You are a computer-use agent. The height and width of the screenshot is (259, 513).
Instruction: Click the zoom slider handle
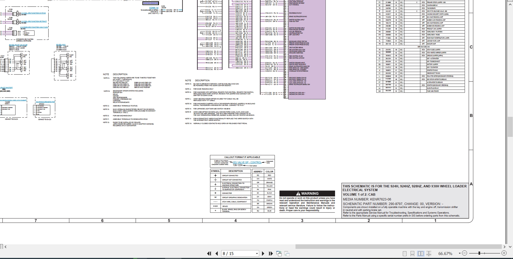pyautogui.click(x=480, y=253)
